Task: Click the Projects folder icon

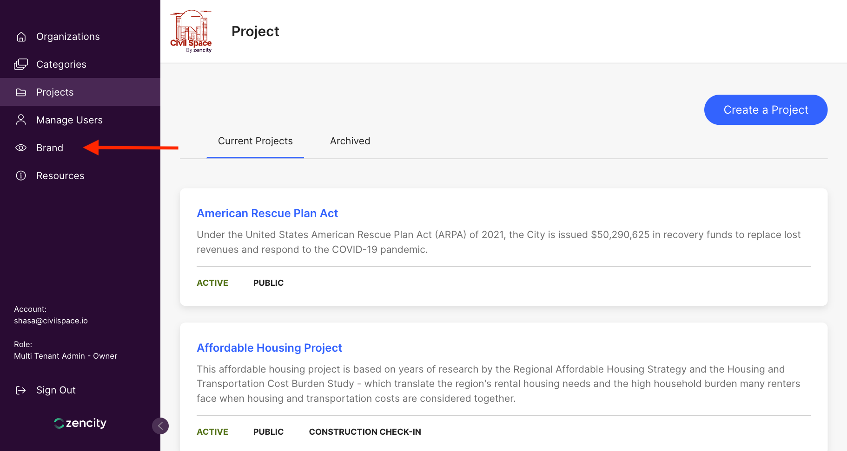Action: (21, 92)
